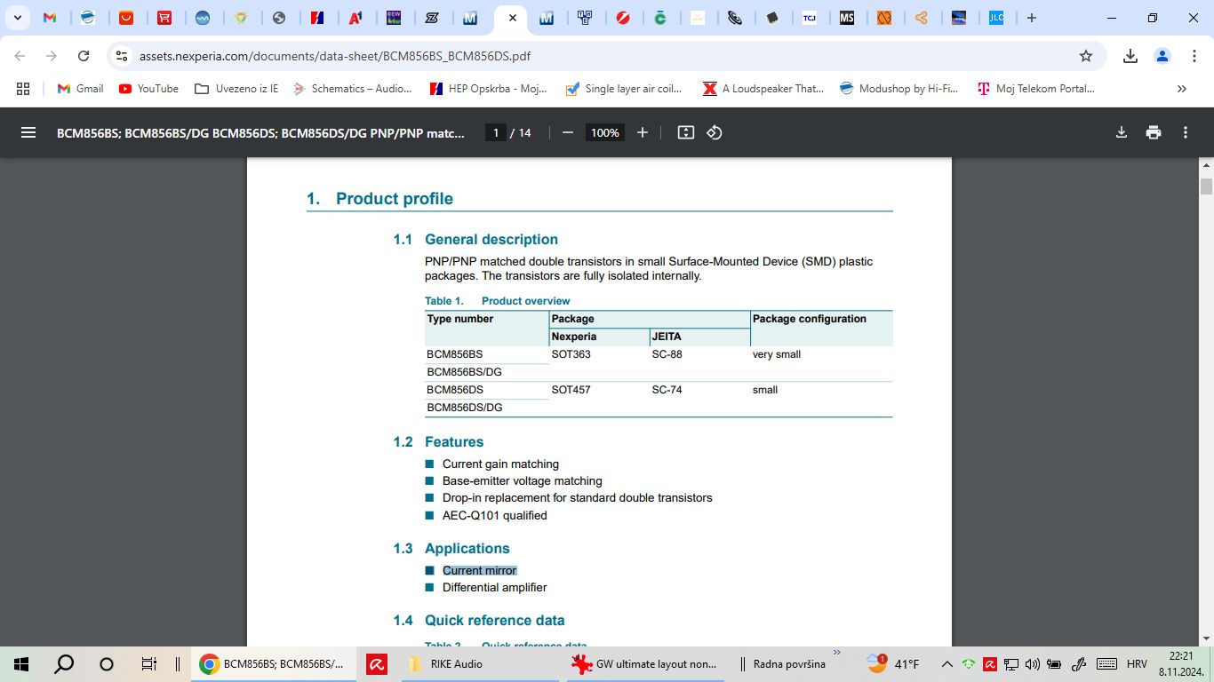Image resolution: width=1214 pixels, height=682 pixels.
Task: Go back to the previous page
Action: [20, 56]
